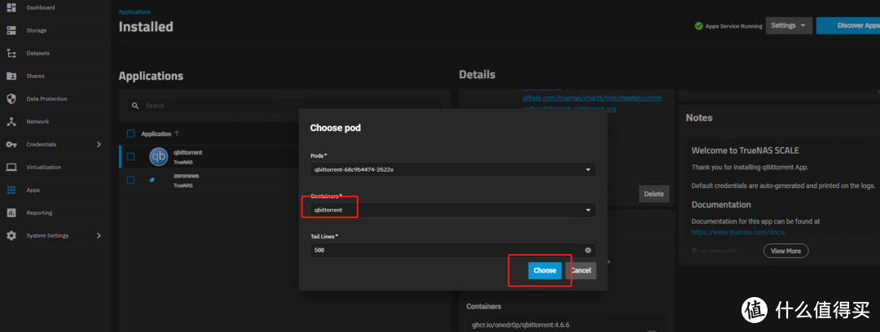Click the Delete button in Details

[x=653, y=194]
